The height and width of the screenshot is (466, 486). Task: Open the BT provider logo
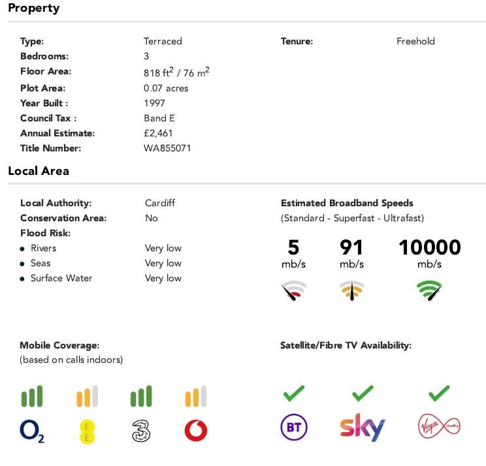(294, 427)
